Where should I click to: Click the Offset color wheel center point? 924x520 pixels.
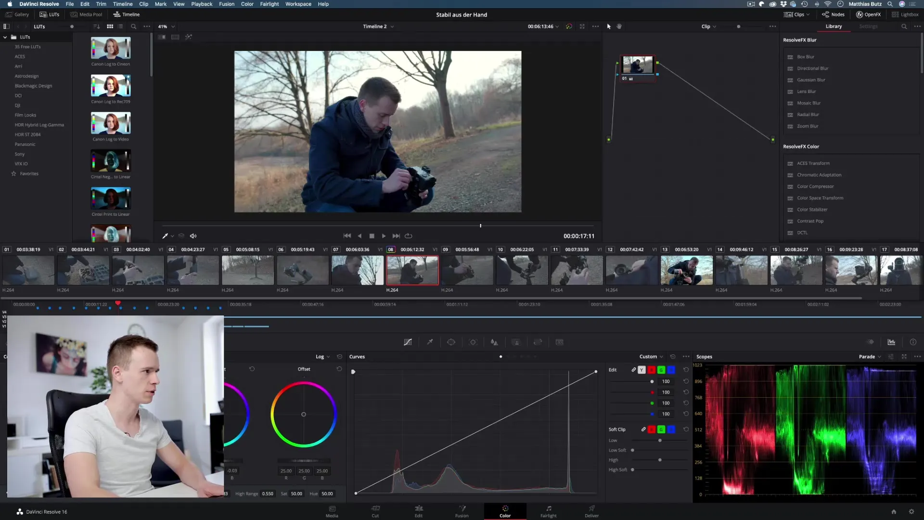pos(304,415)
